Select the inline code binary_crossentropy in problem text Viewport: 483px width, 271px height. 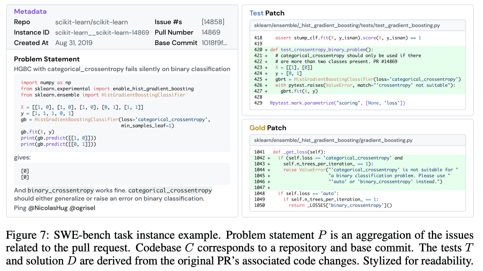point(61,191)
